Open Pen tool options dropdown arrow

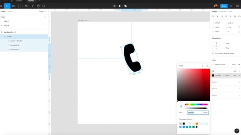(29, 6)
